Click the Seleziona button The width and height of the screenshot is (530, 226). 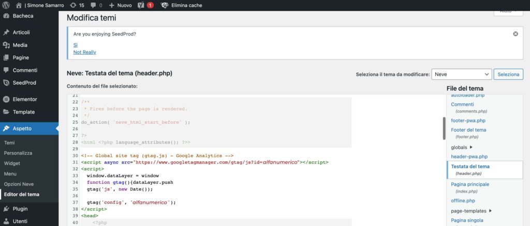(508, 74)
